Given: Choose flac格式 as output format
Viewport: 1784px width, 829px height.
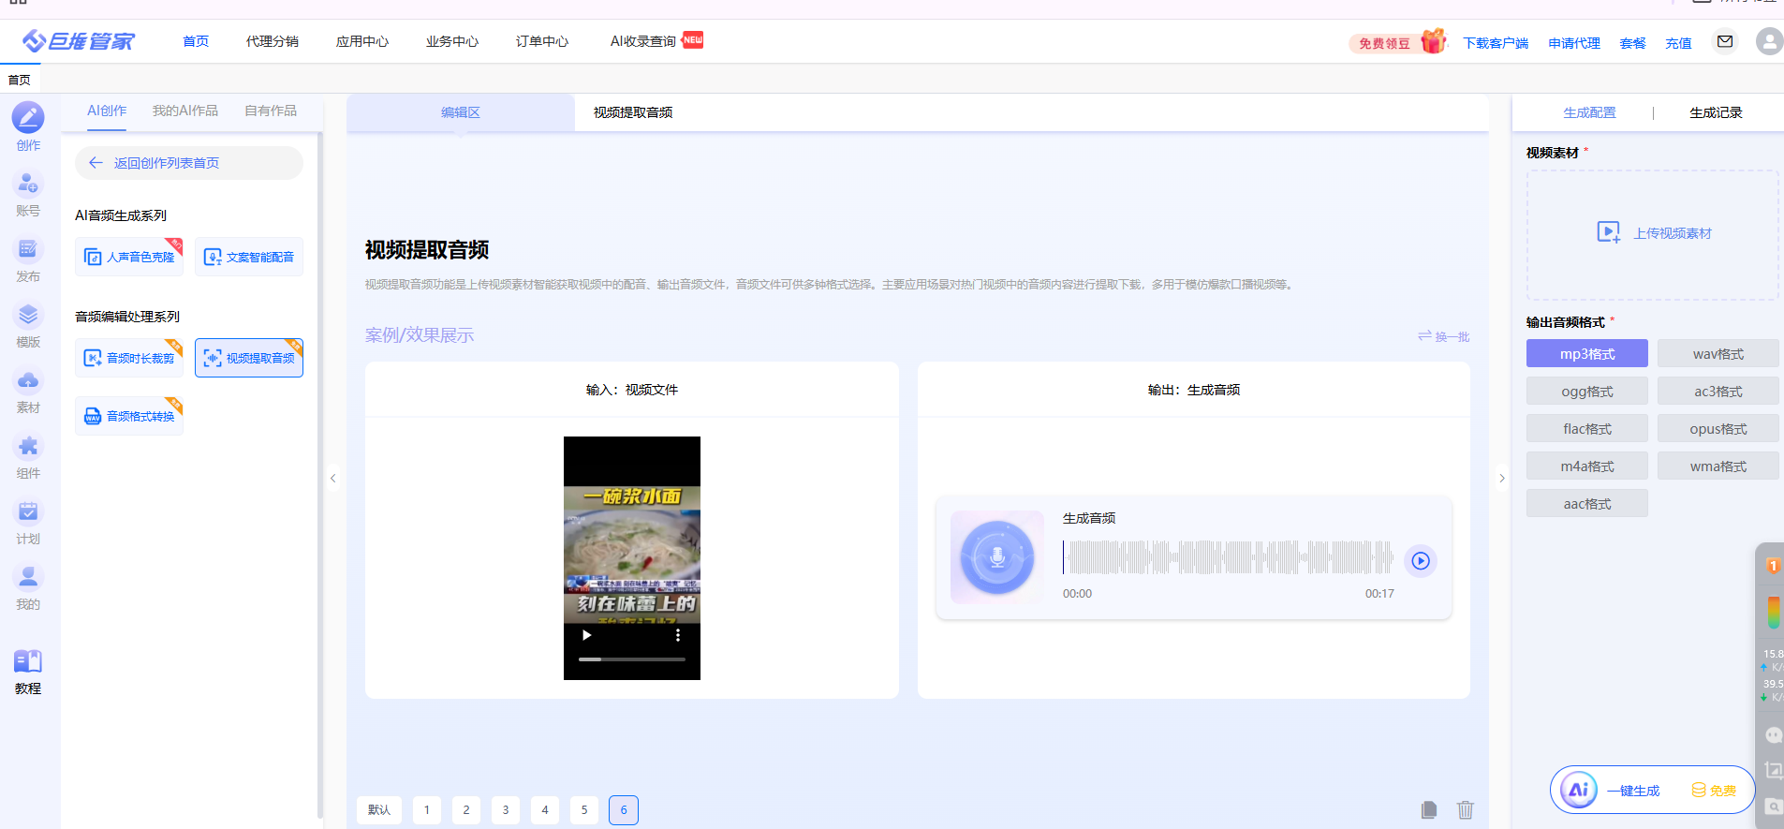Looking at the screenshot, I should coord(1586,429).
